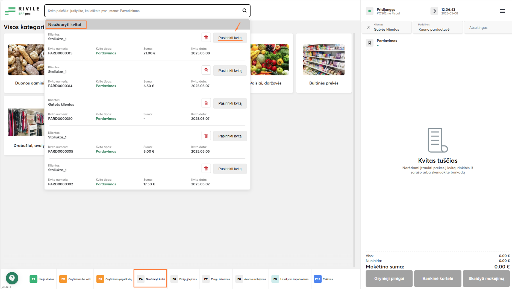The width and height of the screenshot is (512, 289).
Task: Click the clock icon beside the time
Action: [x=434, y=11]
